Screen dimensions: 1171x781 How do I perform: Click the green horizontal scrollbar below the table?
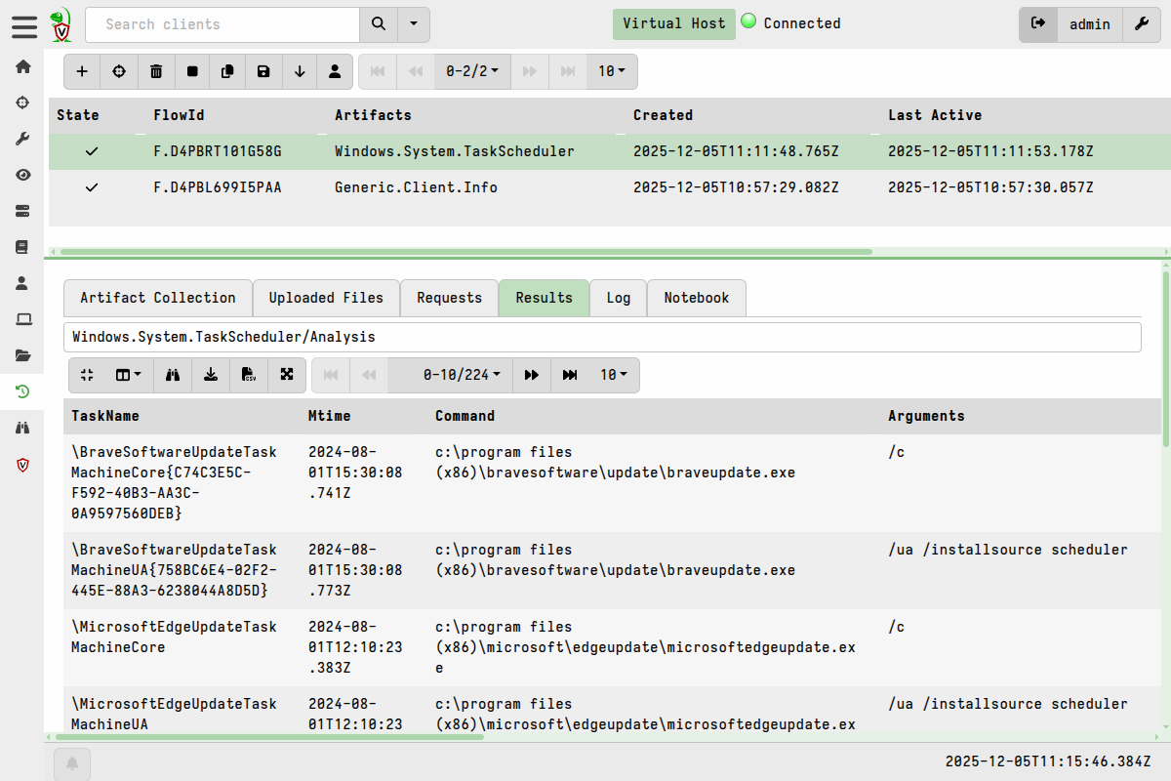(459, 252)
